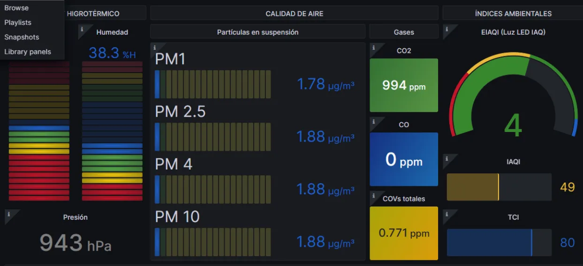Image resolution: width=583 pixels, height=266 pixels.
Task: Select Playlists in the dashboards menu
Action: pyautogui.click(x=18, y=22)
